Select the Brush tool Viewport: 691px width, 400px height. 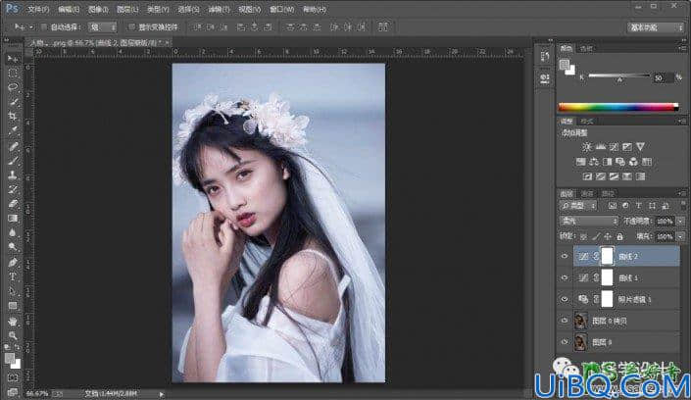pyautogui.click(x=13, y=161)
